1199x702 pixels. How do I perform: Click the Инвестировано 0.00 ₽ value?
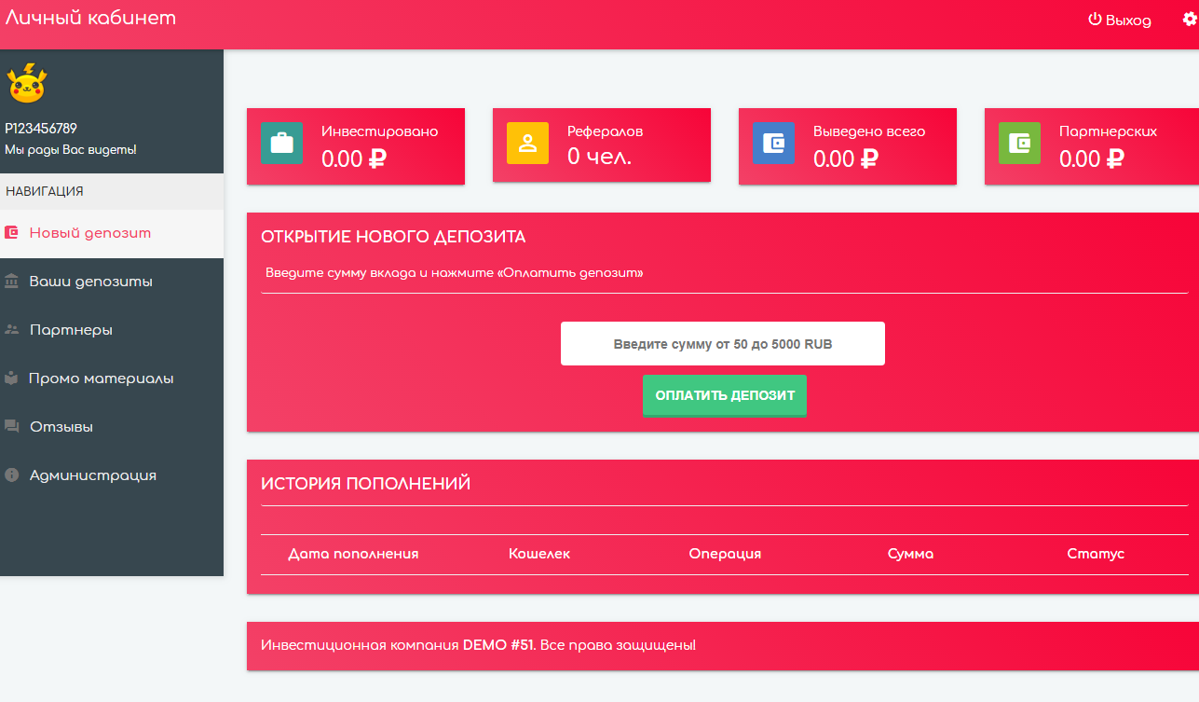click(354, 158)
